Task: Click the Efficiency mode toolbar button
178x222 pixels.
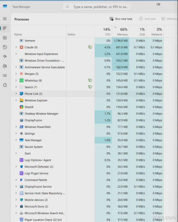Action: [169, 19]
